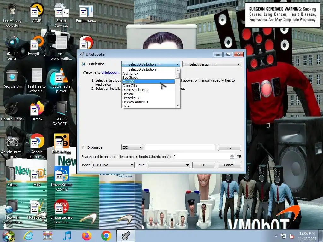Click the Cancel button
This screenshot has height=242, width=323.
point(229,165)
